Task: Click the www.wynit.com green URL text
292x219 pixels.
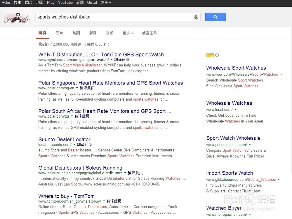Action: 74,60
